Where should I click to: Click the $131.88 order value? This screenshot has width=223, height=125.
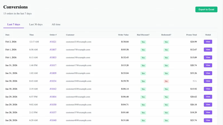click(125, 120)
